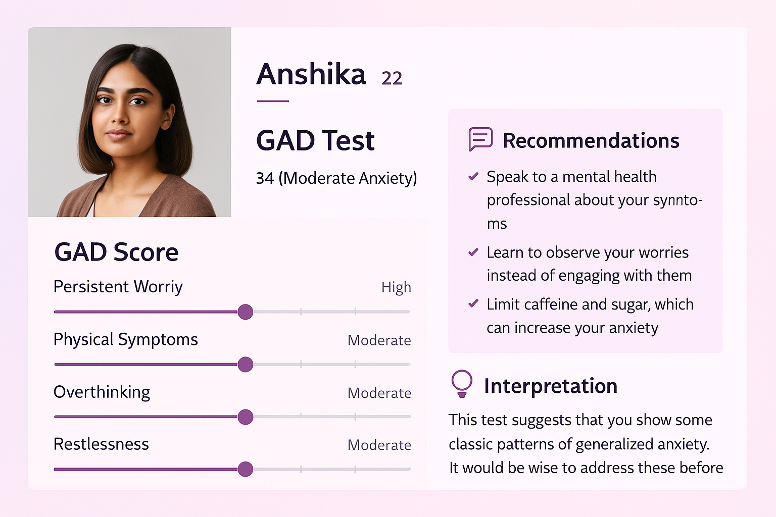Click the Anshika name heading

pos(311,75)
